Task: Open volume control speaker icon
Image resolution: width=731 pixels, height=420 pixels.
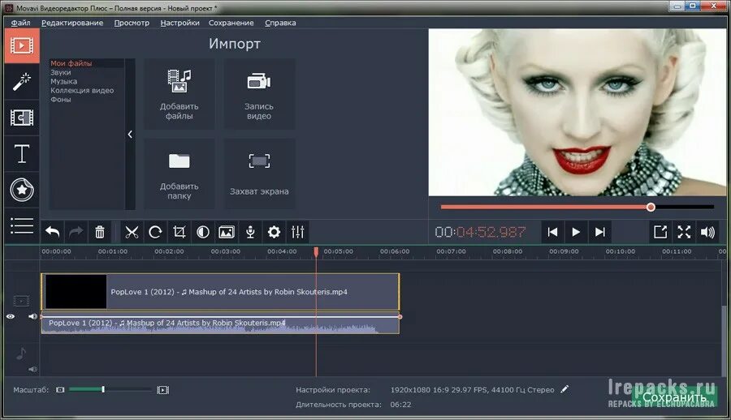Action: pyautogui.click(x=707, y=232)
